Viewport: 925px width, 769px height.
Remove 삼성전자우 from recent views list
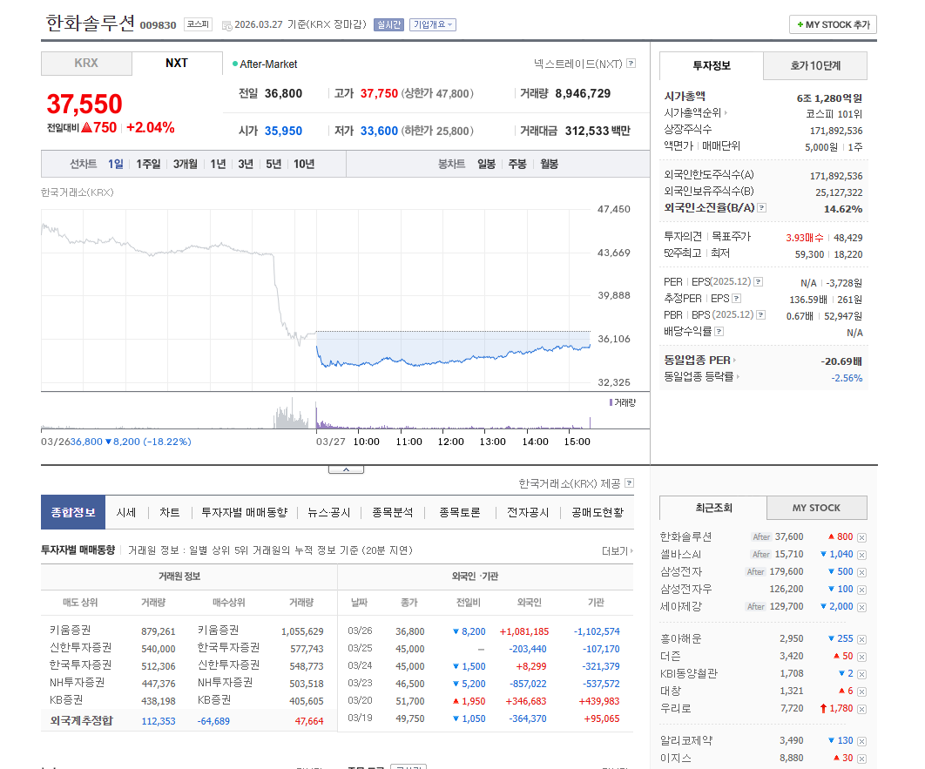coord(862,590)
